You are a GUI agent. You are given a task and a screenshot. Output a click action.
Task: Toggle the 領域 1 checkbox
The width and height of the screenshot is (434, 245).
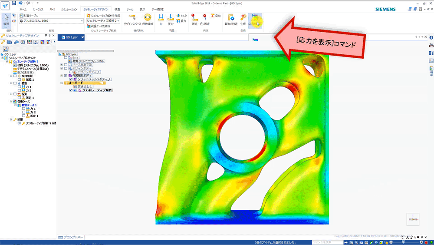(x=20, y=79)
